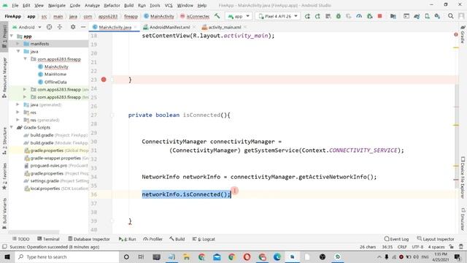Open the Database Inspector tool window

pos(89,239)
